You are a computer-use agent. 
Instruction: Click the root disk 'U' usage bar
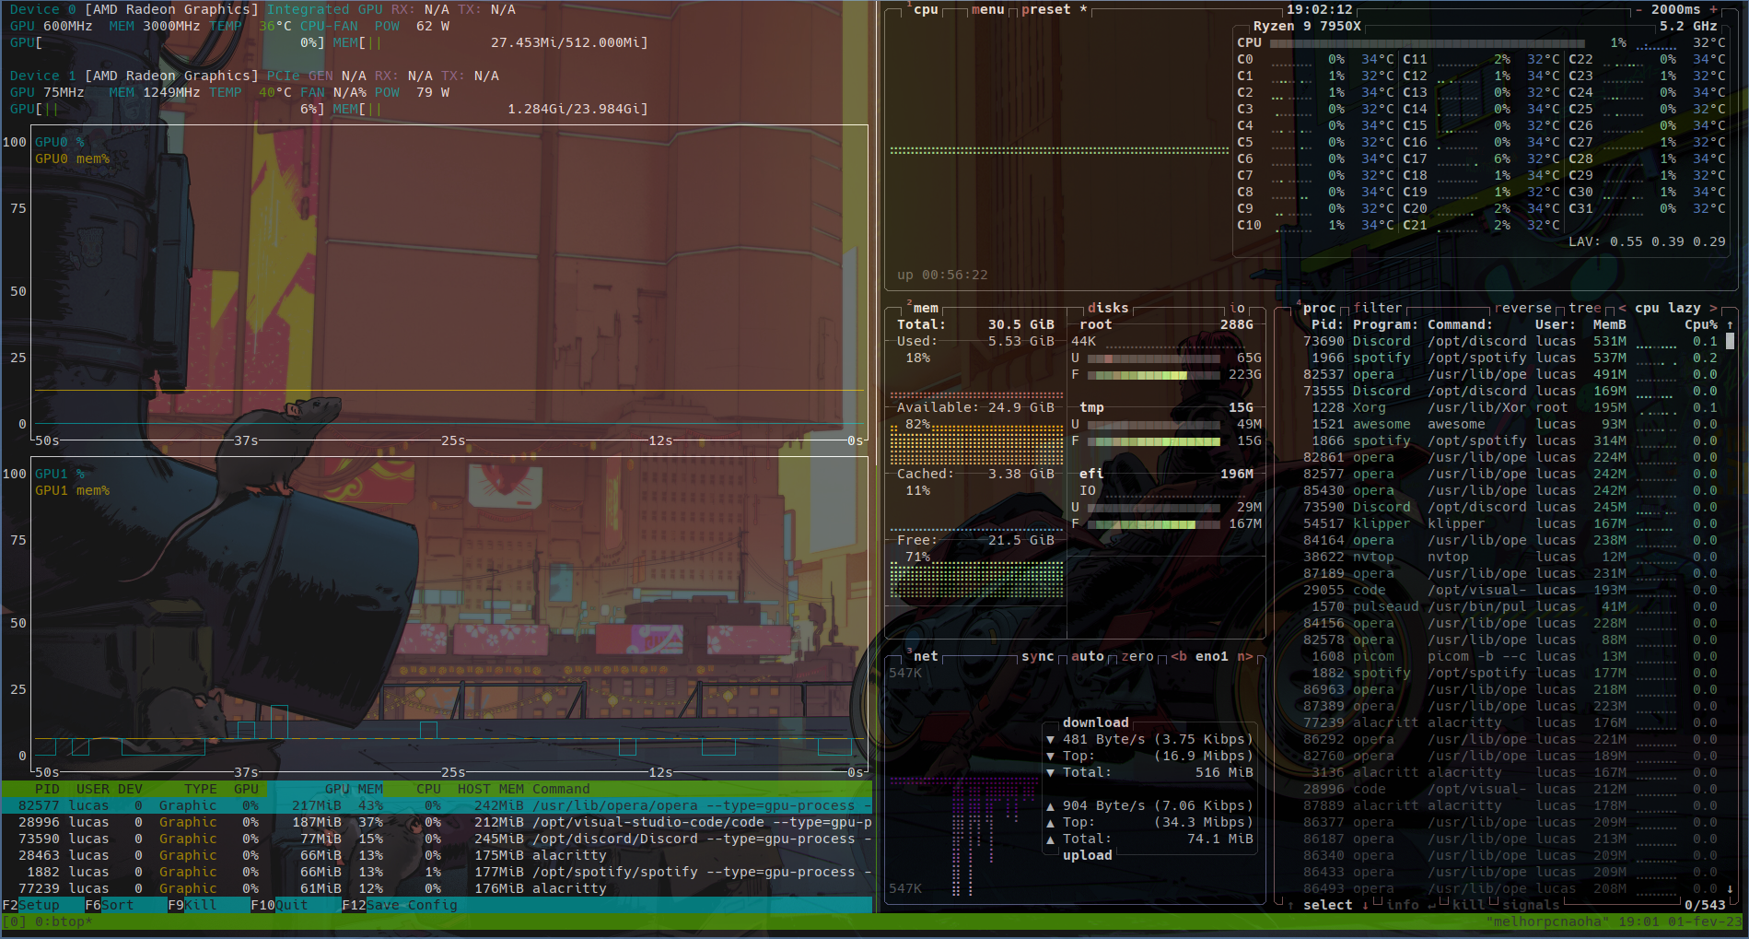pos(1153,358)
